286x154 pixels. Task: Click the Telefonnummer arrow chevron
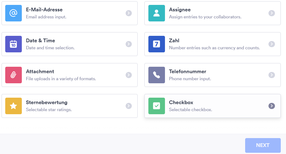pyautogui.click(x=272, y=75)
